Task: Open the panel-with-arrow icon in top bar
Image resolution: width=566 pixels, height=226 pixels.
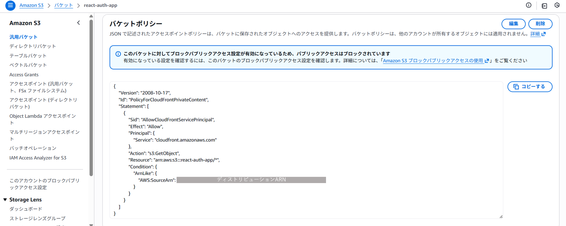Action: point(544,6)
